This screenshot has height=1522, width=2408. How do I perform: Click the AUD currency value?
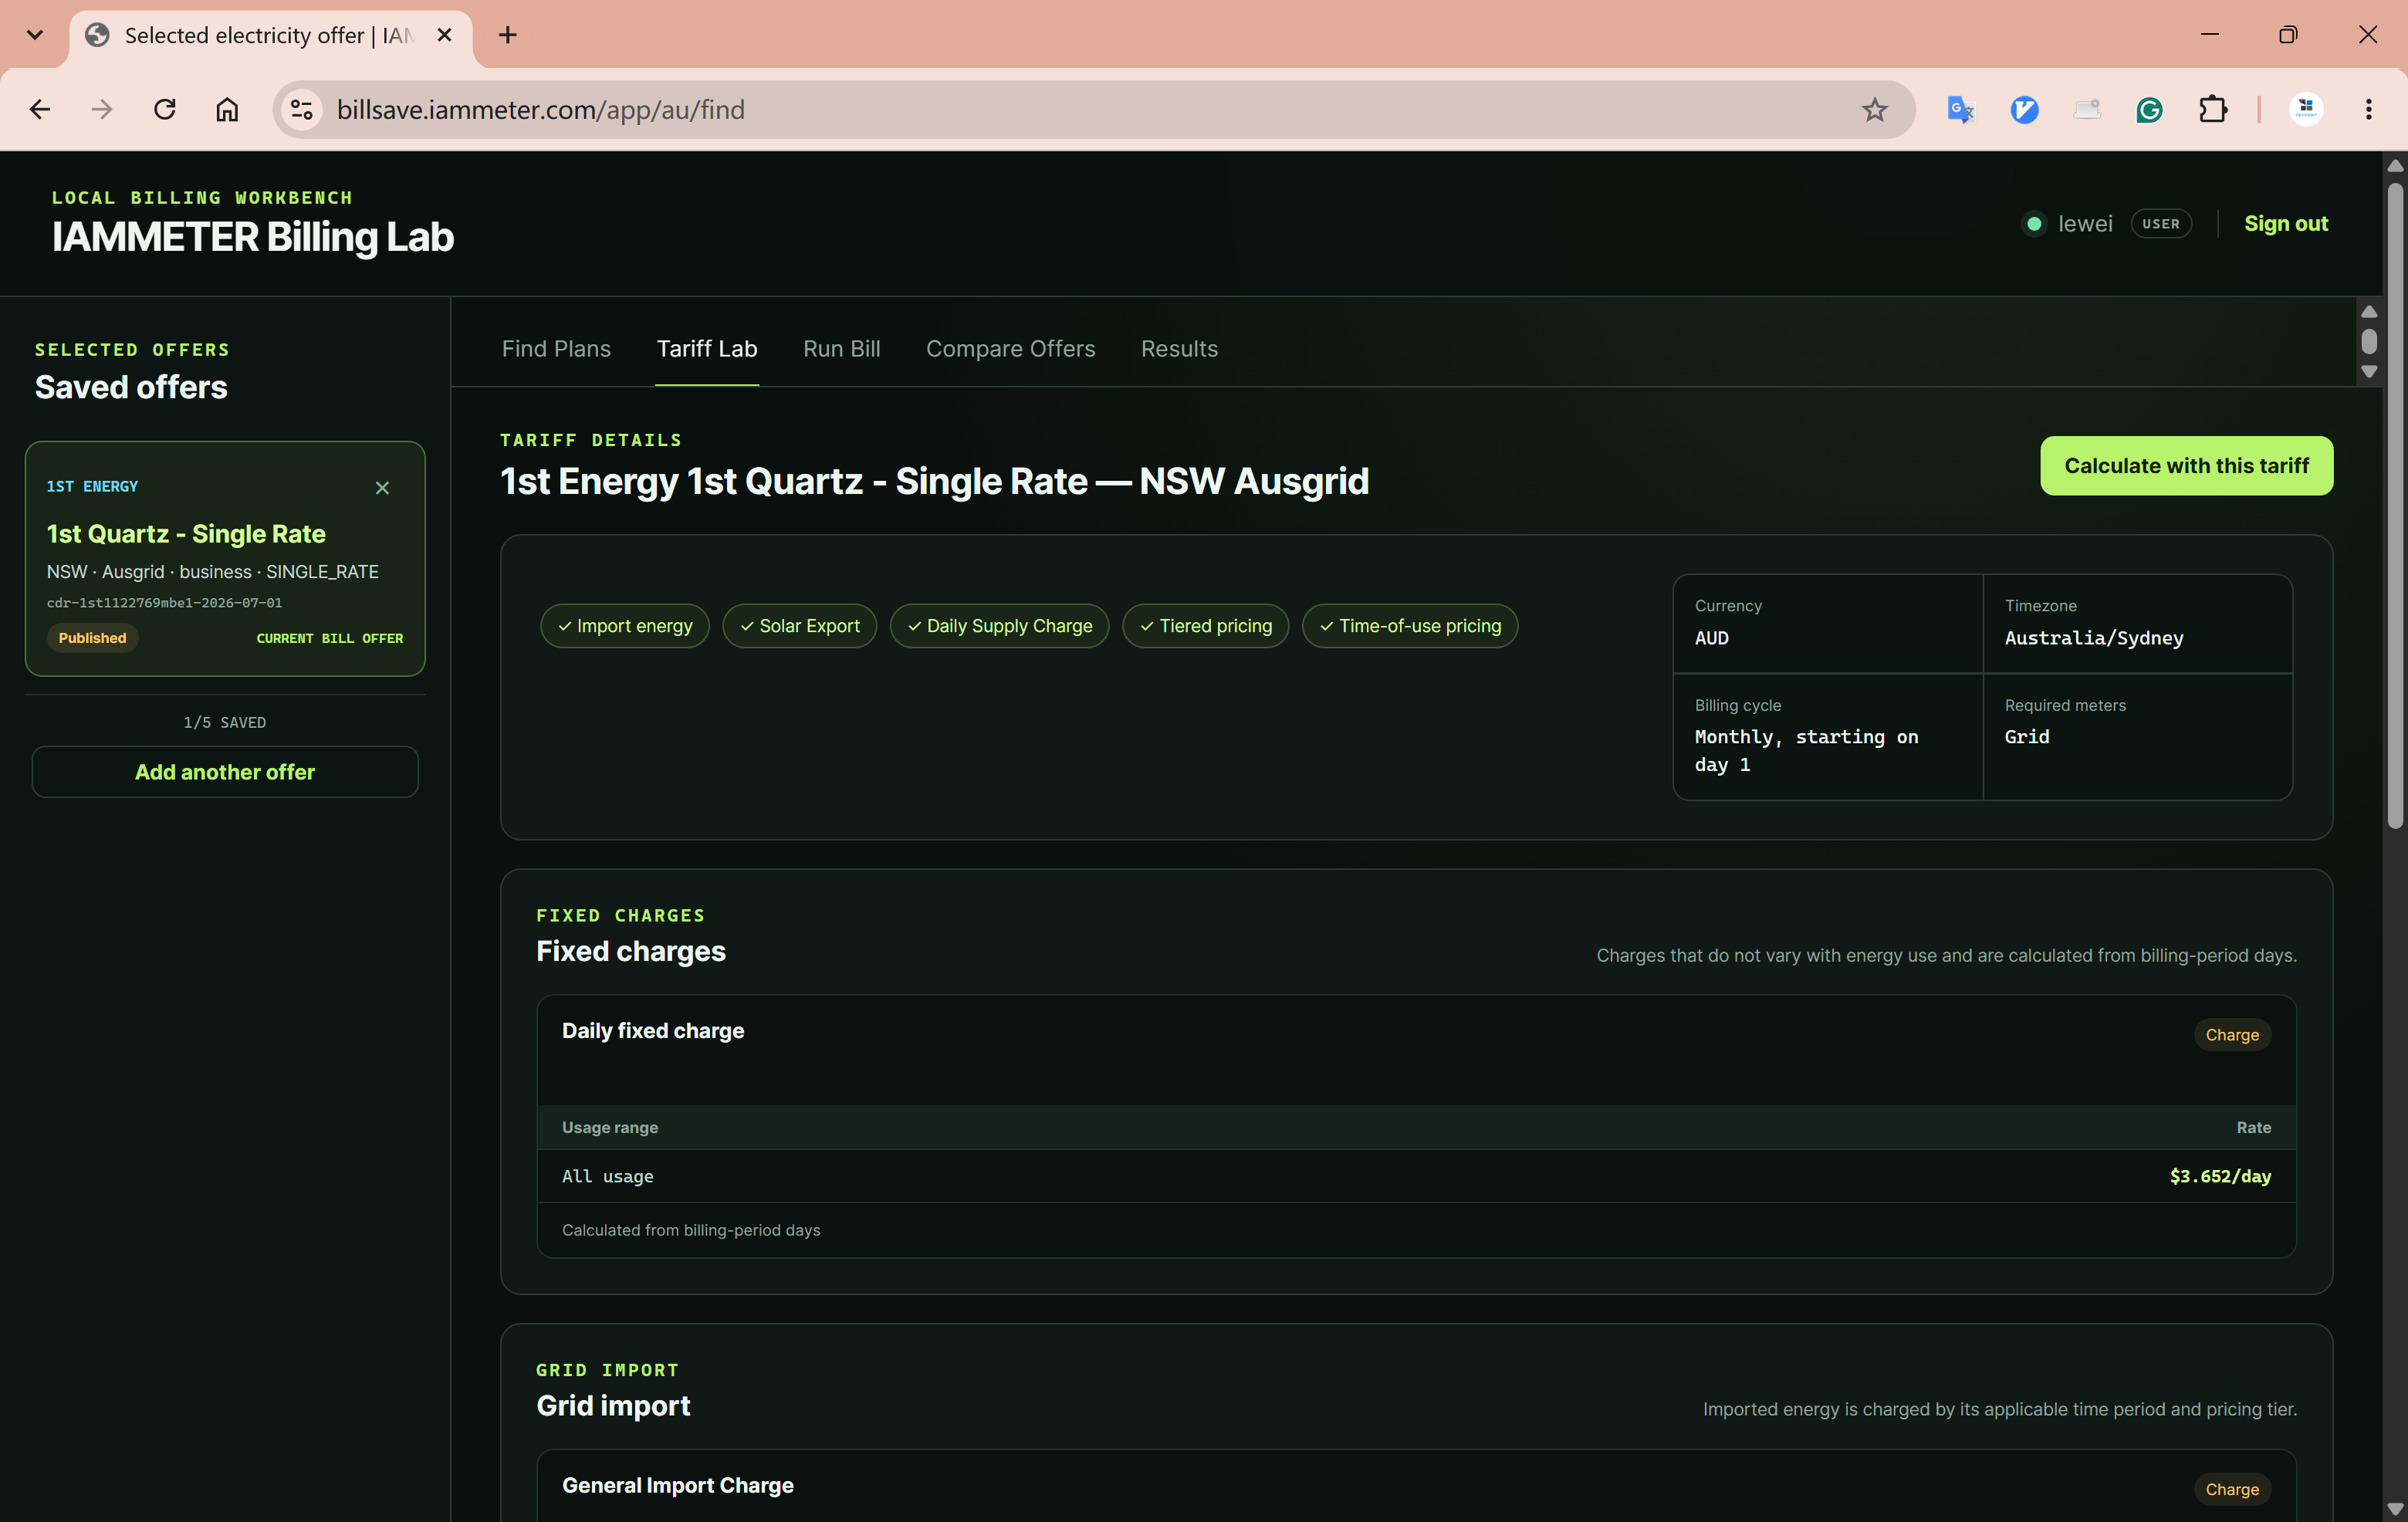(x=1711, y=638)
